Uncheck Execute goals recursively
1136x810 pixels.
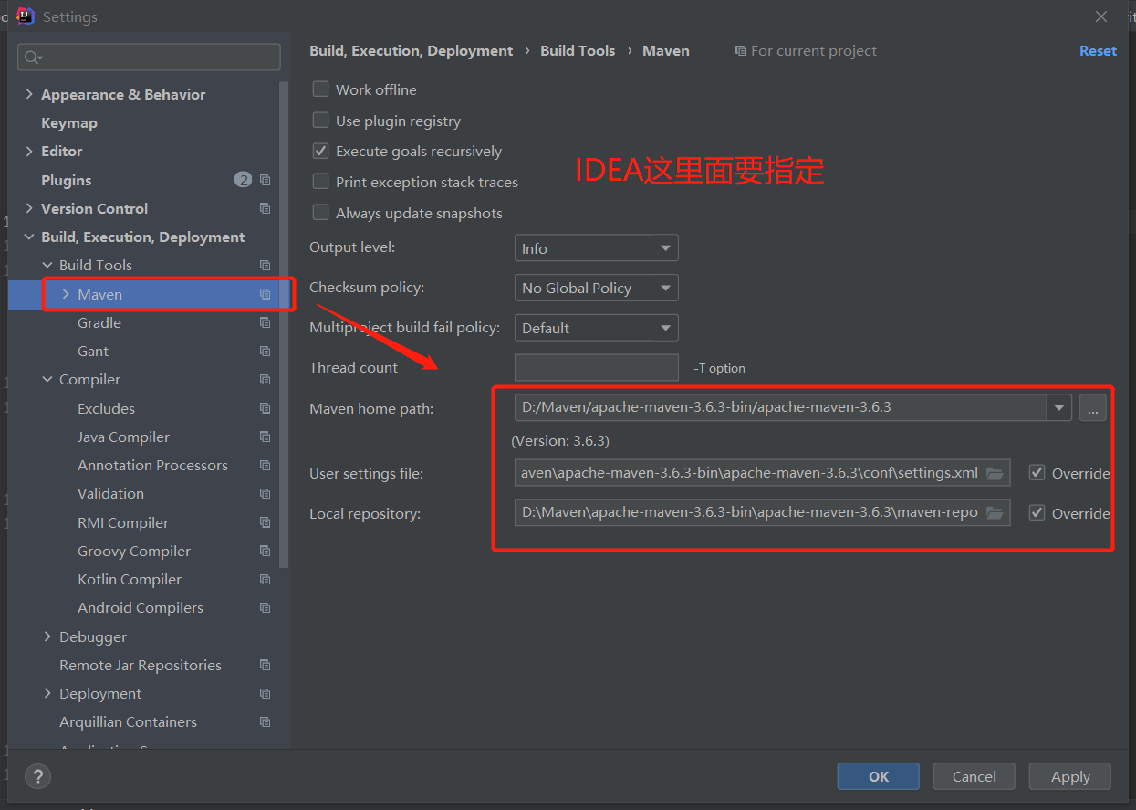320,151
